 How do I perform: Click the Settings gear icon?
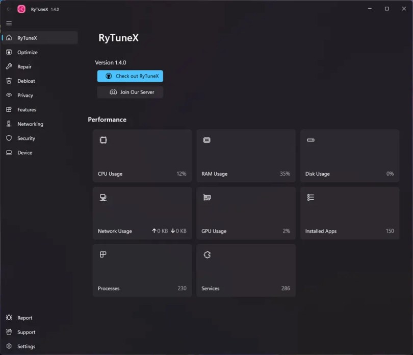pos(9,346)
